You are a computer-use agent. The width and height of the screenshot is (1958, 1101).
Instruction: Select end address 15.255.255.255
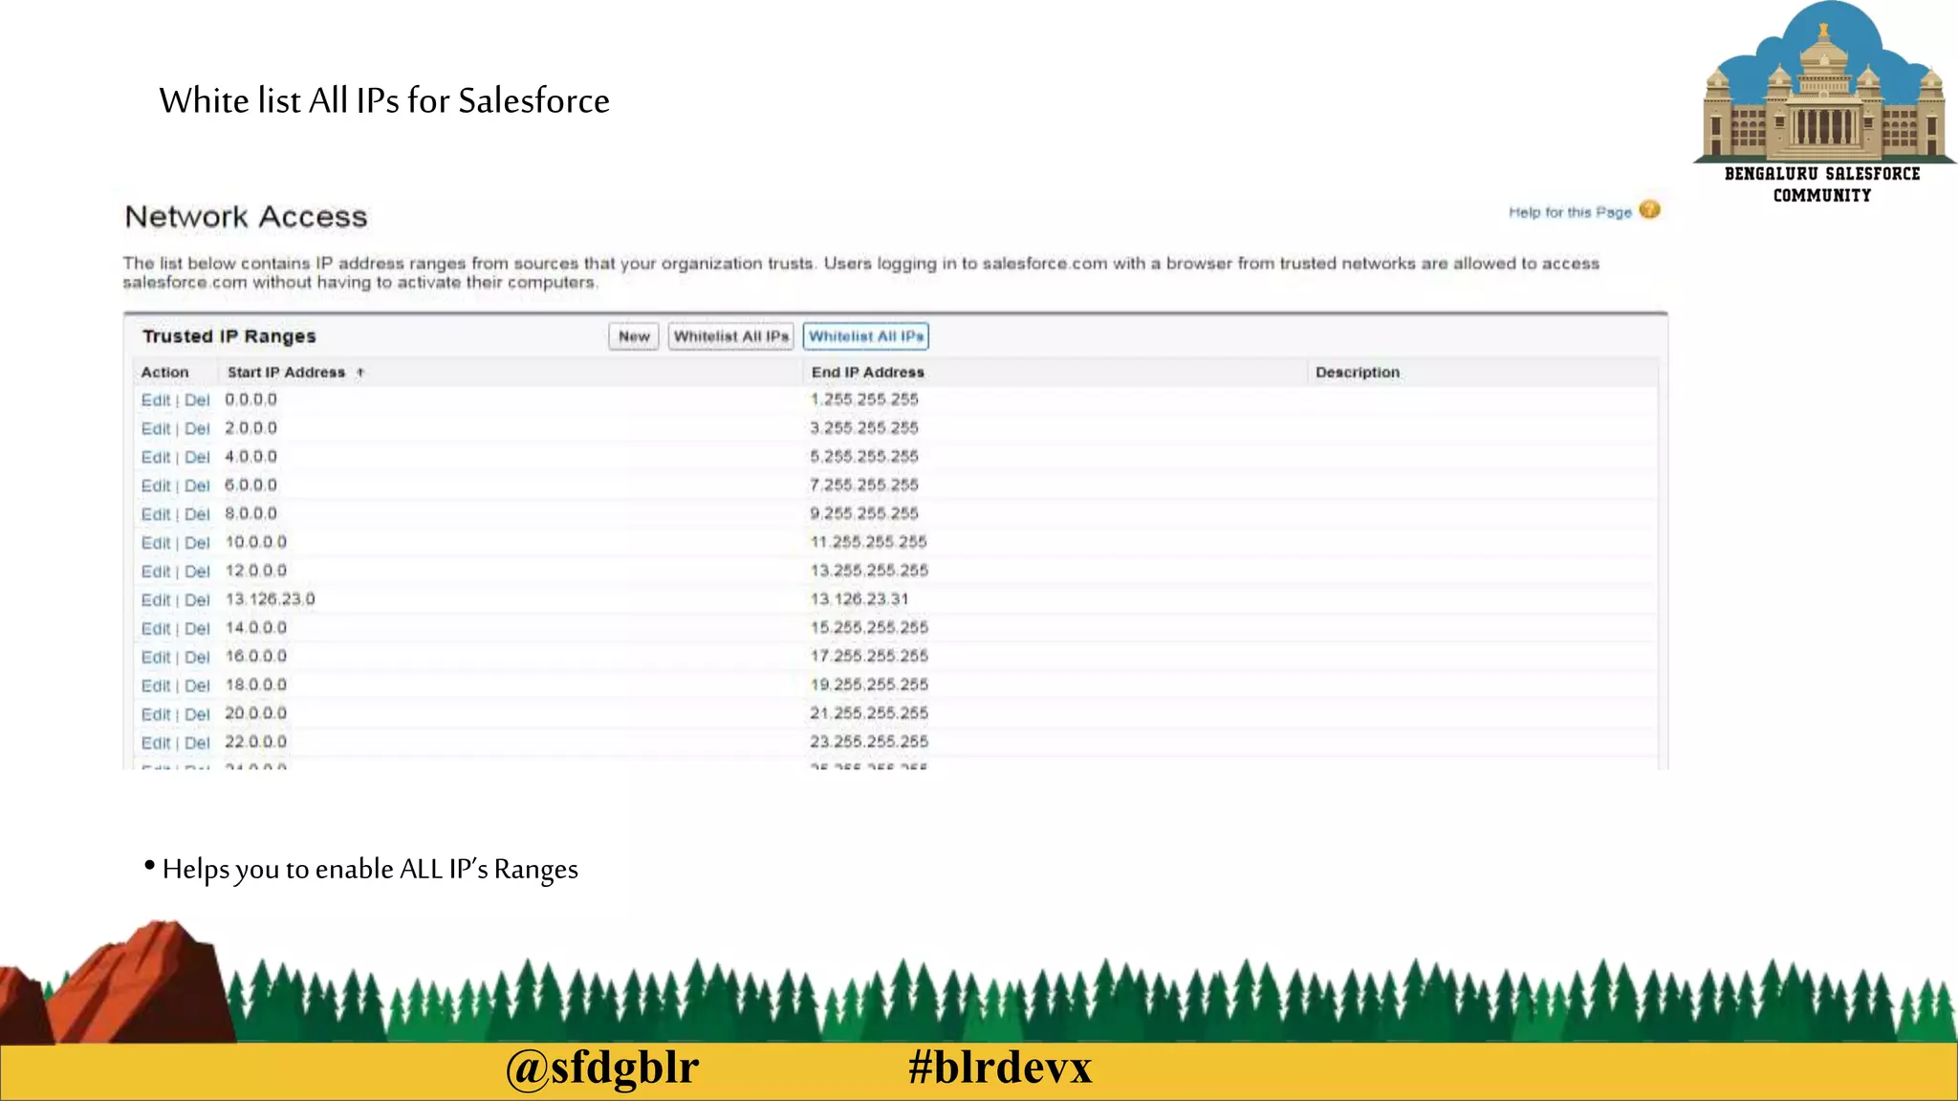869,628
